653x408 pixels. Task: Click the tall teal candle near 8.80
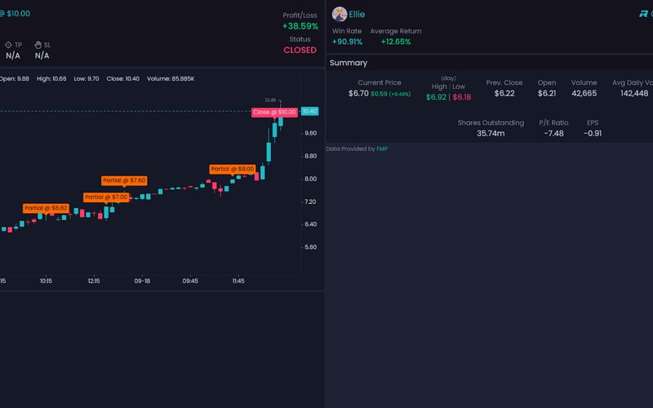pos(269,152)
